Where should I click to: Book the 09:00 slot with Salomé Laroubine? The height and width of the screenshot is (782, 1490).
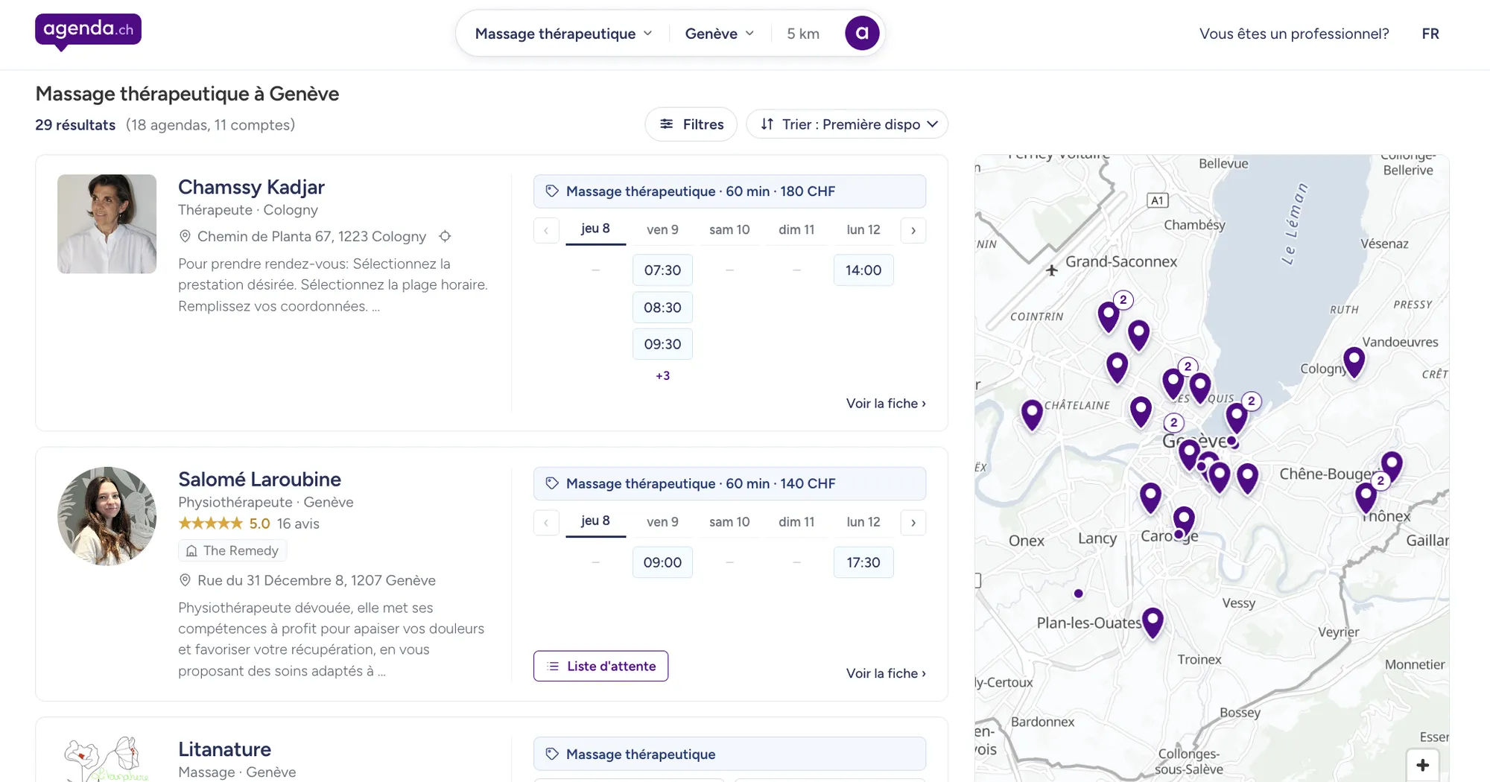click(662, 562)
